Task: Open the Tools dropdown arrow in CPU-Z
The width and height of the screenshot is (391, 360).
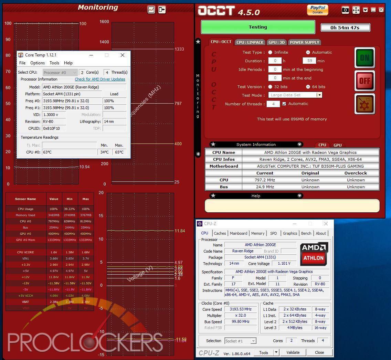Action: coord(276,352)
